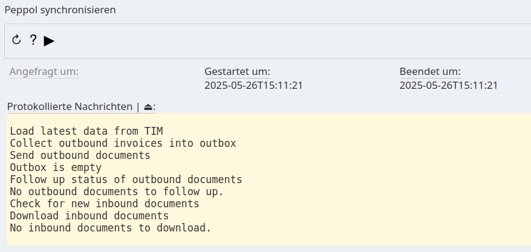Click the 'Send outbound documents' log line

(80, 155)
